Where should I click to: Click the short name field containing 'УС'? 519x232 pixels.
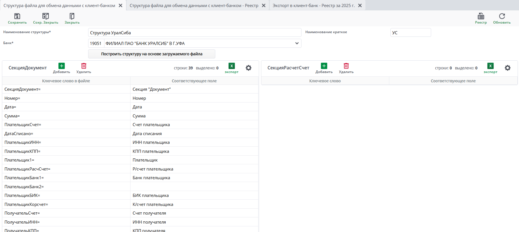[410, 33]
